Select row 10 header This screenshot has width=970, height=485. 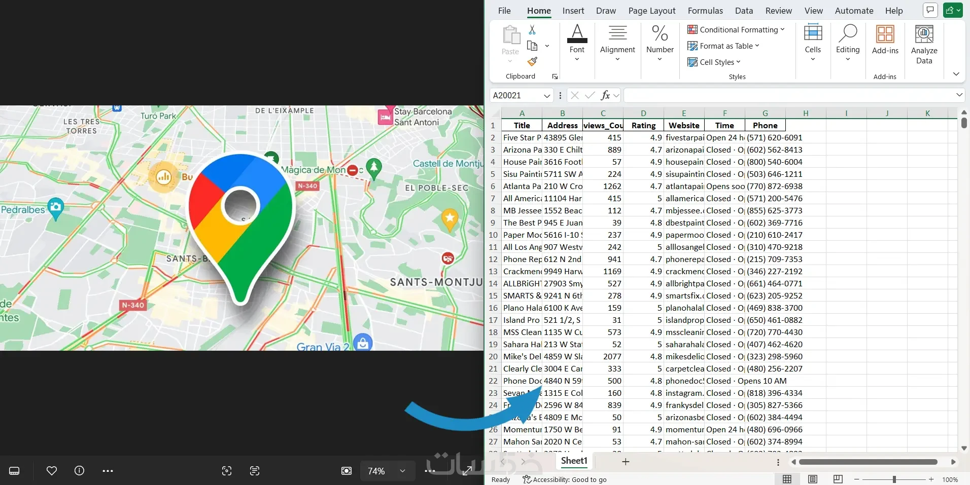[493, 235]
